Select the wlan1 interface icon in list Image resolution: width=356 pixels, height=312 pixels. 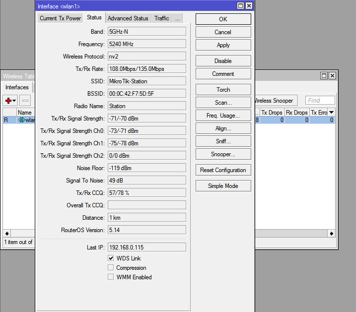click(x=21, y=120)
